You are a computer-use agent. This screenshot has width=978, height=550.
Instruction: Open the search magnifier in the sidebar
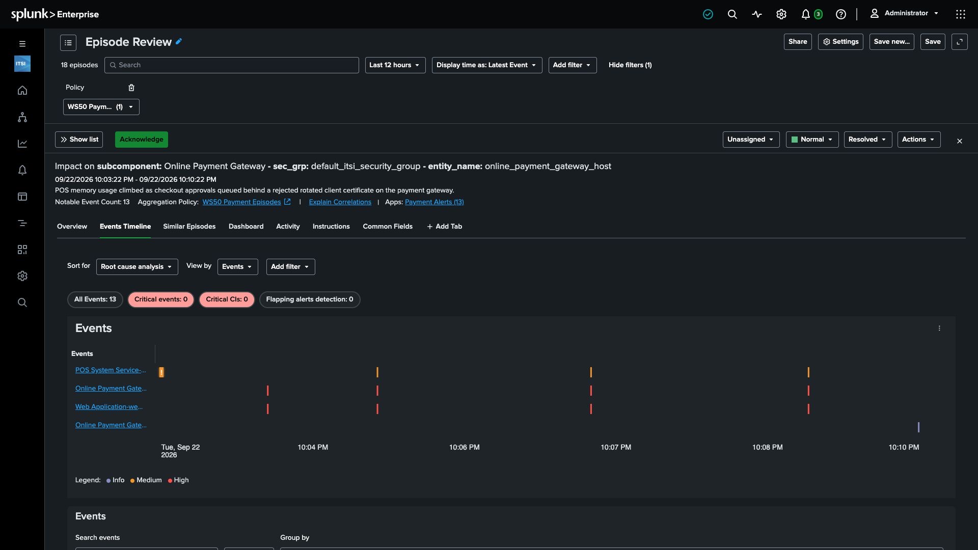[x=22, y=302]
